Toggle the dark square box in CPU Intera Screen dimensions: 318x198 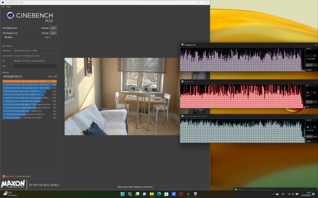pyautogui.click(x=311, y=93)
